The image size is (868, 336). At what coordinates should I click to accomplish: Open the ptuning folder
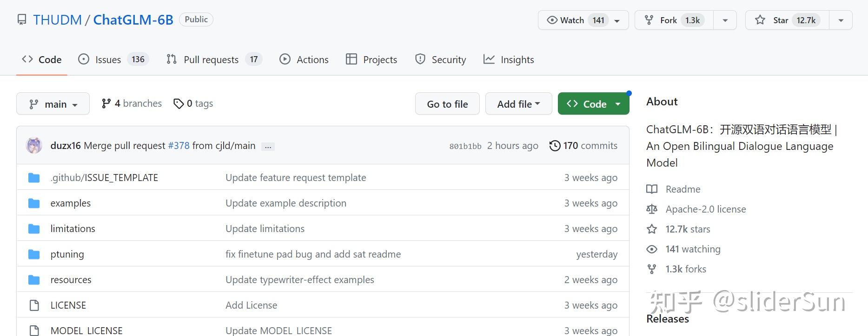pos(67,254)
